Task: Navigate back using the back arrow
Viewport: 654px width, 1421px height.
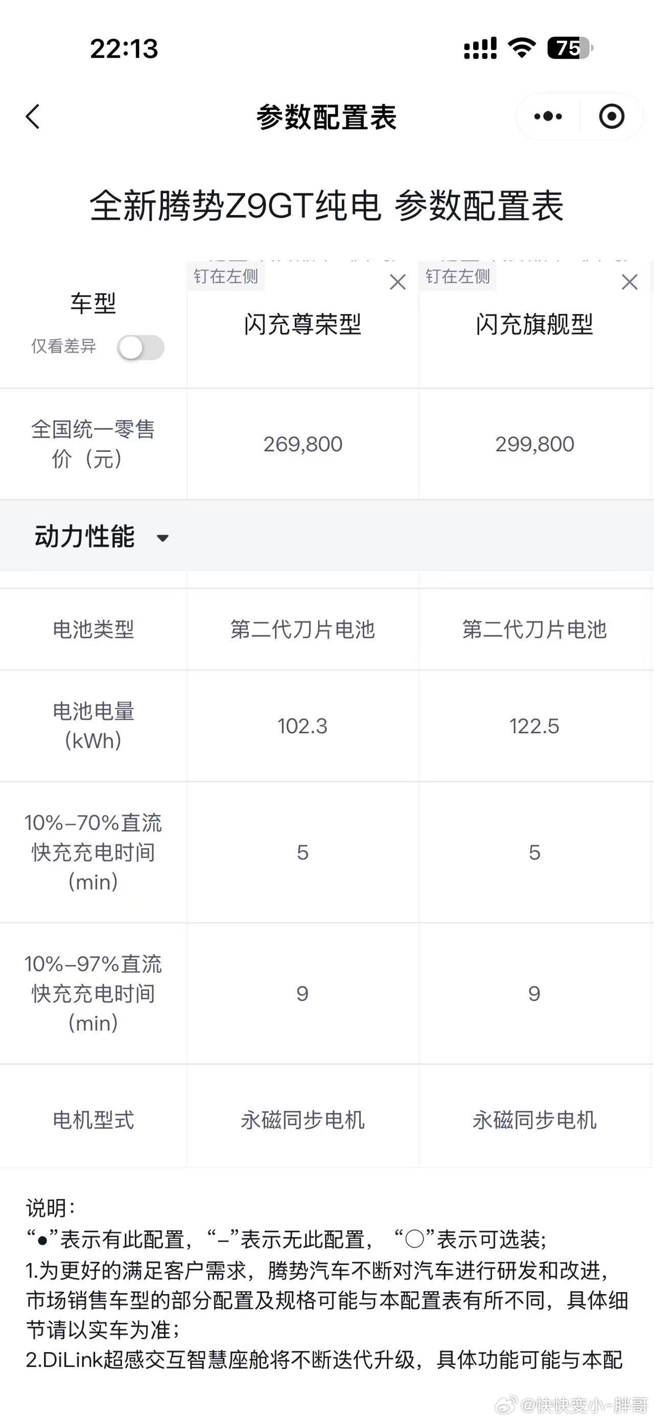Action: (33, 117)
